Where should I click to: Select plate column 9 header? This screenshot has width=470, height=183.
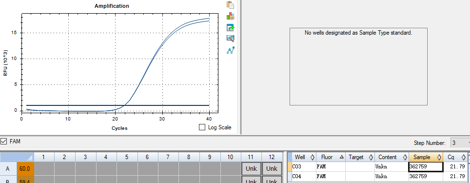tap(210, 157)
